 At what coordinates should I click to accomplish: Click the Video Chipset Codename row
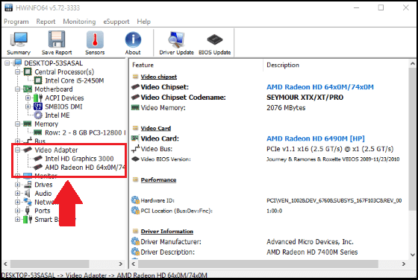point(269,98)
